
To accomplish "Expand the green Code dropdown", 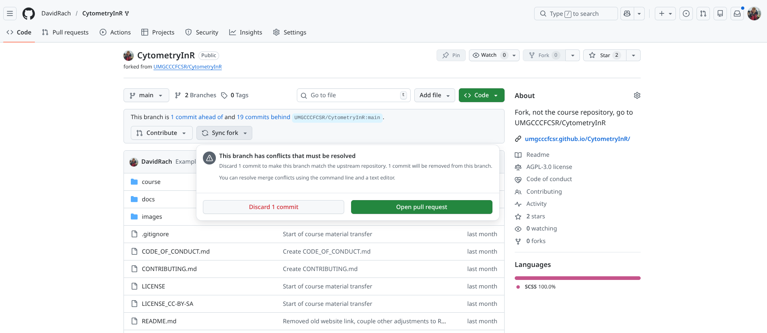I will point(481,96).
